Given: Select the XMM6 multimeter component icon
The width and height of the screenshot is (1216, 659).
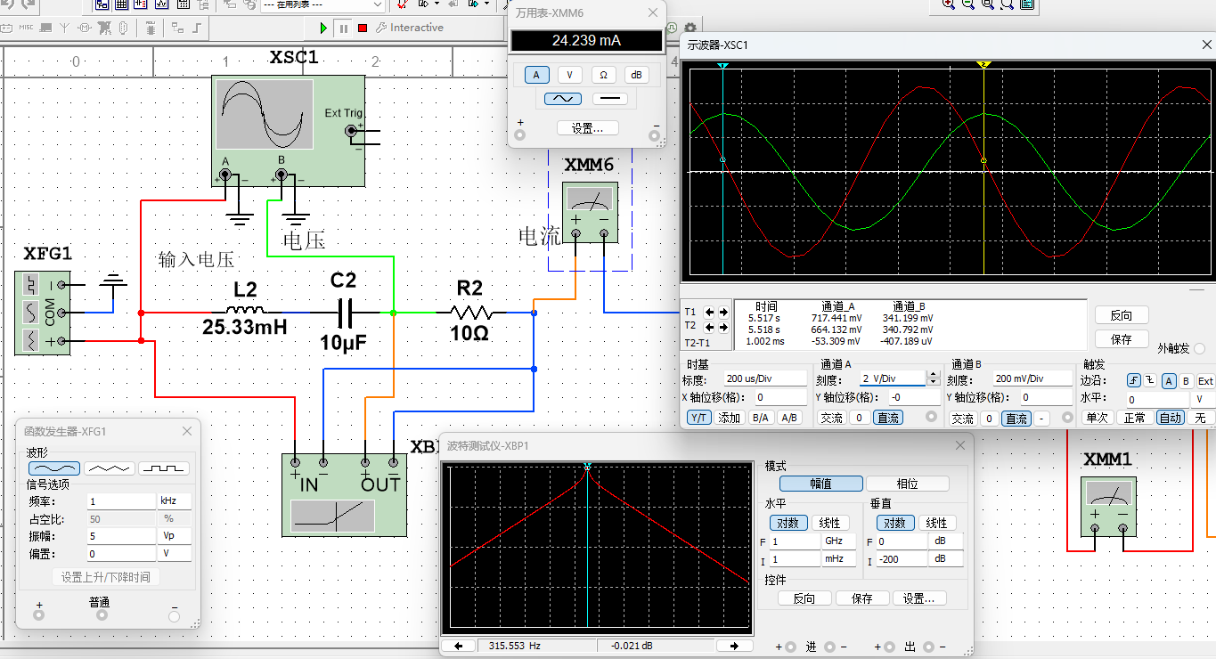Looking at the screenshot, I should pos(590,212).
